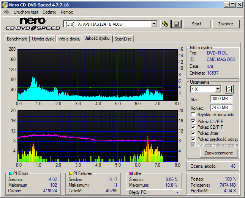Open the Uruchom test menu

(x=26, y=12)
